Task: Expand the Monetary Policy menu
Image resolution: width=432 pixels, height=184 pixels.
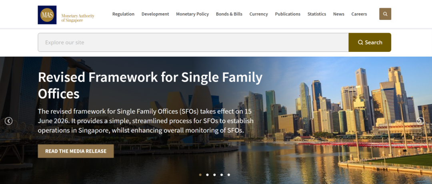Action: (192, 14)
